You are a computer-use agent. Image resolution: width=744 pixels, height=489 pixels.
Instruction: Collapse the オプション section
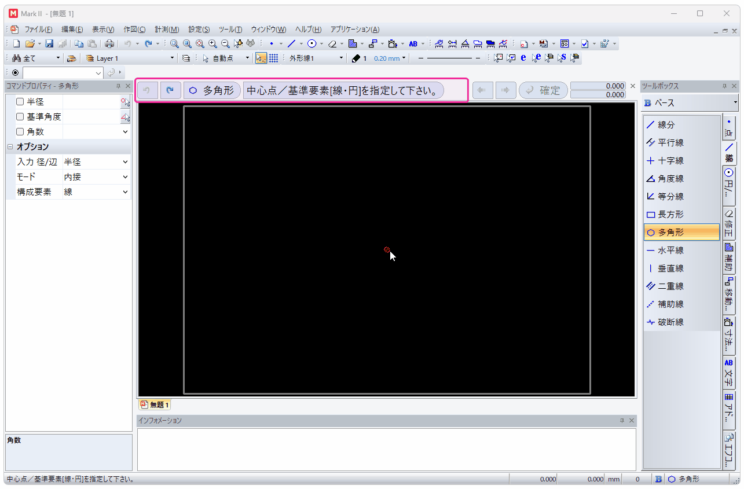10,147
